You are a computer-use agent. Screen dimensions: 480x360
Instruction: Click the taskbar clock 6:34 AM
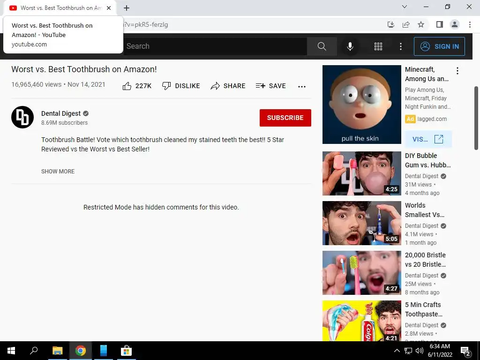coord(440,346)
